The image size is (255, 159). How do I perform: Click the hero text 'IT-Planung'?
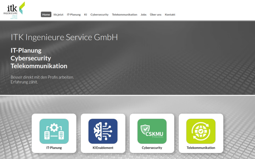coord(26,50)
